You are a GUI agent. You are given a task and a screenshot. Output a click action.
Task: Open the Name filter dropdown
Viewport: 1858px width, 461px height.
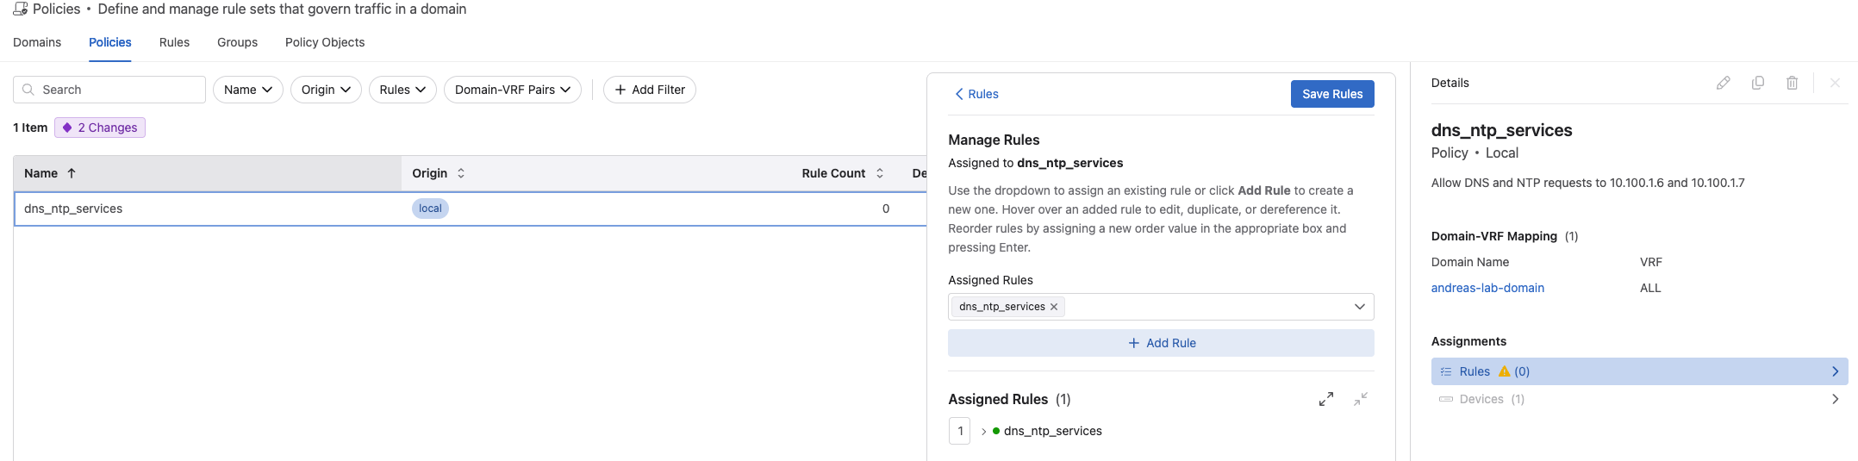(247, 90)
